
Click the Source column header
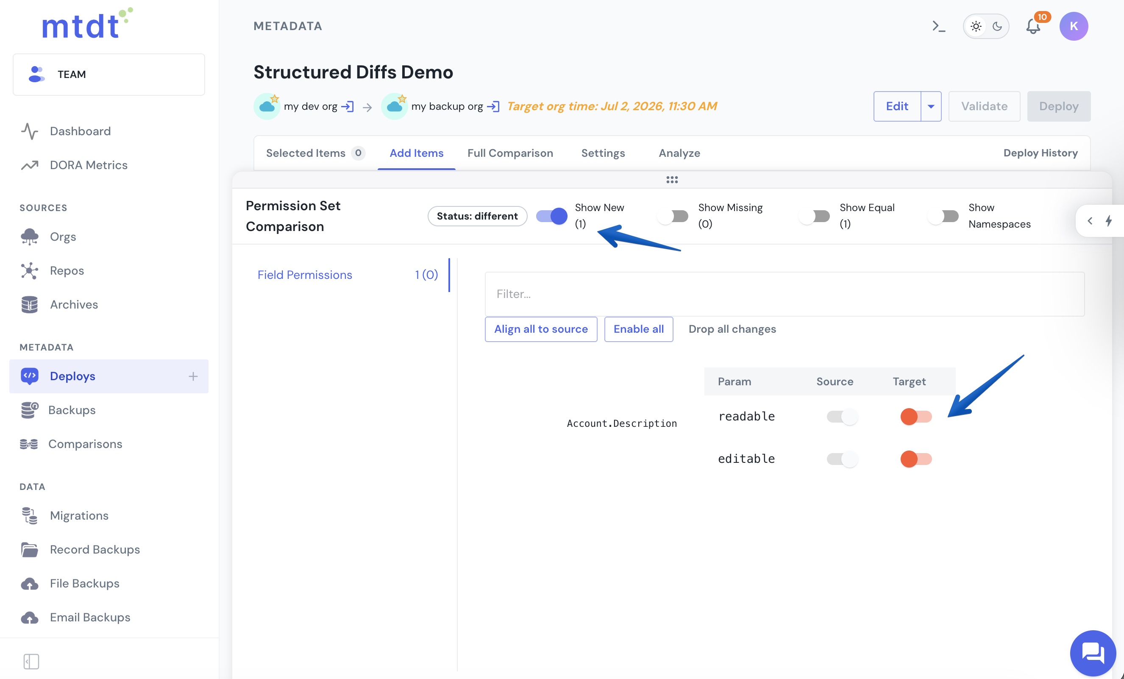(835, 381)
